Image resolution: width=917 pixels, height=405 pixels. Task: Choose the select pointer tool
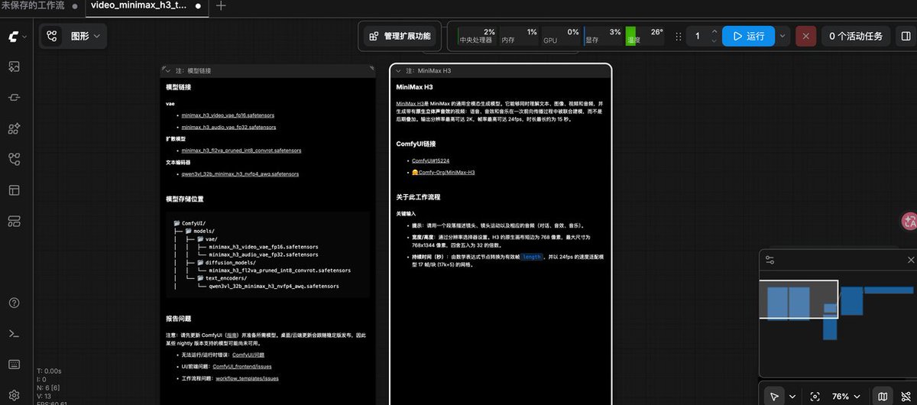(x=775, y=396)
